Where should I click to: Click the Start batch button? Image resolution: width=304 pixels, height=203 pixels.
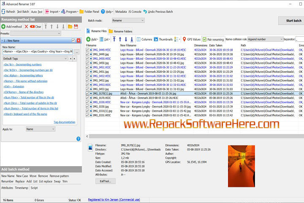tap(291, 21)
